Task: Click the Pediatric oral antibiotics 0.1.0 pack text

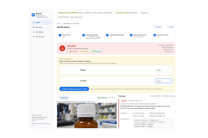Action: tap(39, 117)
